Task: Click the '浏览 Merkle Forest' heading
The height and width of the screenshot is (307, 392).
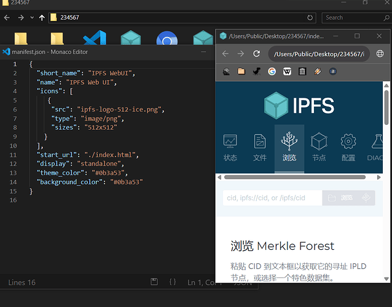Action: [282, 246]
